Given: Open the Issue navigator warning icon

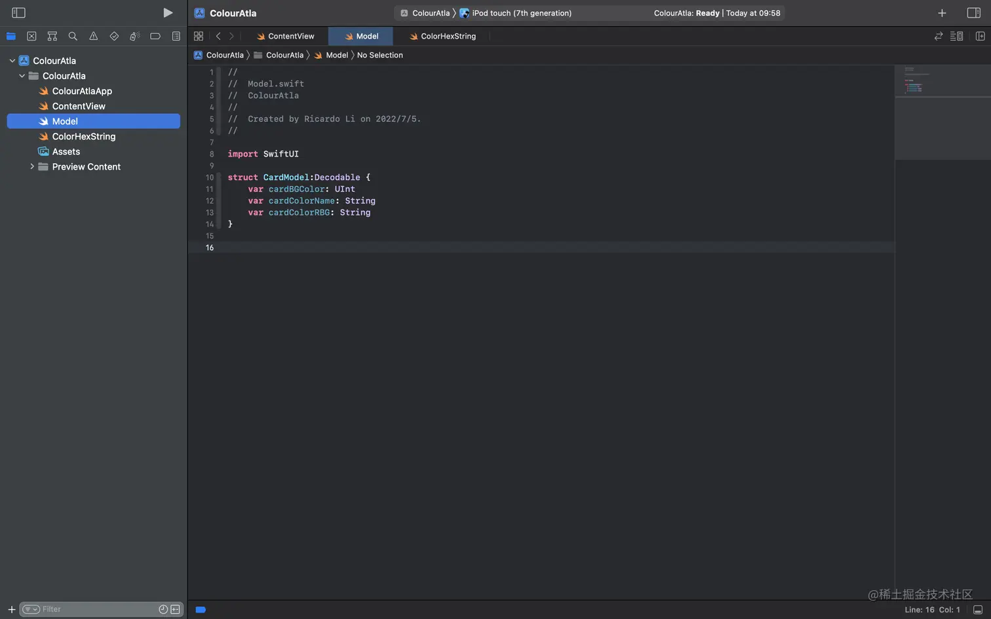Looking at the screenshot, I should [94, 36].
